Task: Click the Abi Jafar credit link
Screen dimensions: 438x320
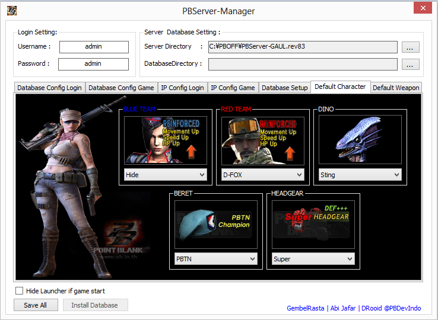Action: 343,308
